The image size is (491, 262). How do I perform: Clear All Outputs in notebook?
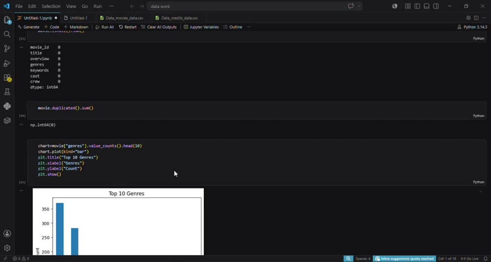click(159, 27)
